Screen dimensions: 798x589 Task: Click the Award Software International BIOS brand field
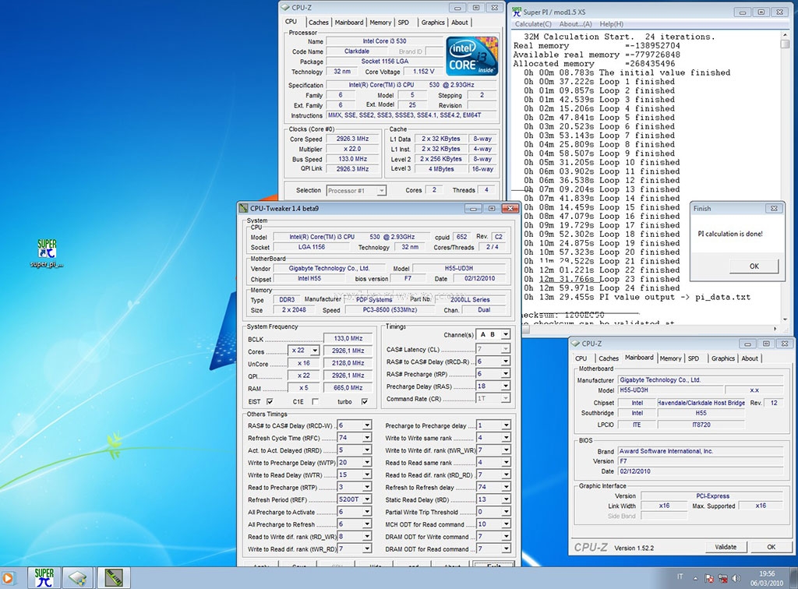point(701,451)
